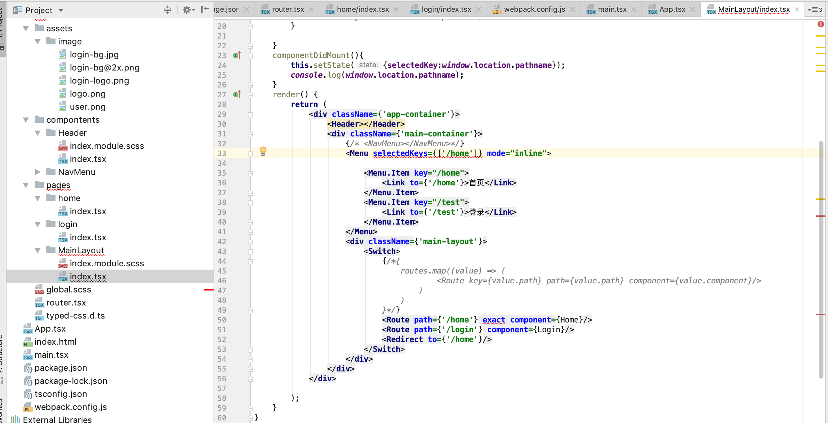Close the router.tsx tab
This screenshot has width=828, height=423.
(311, 9)
